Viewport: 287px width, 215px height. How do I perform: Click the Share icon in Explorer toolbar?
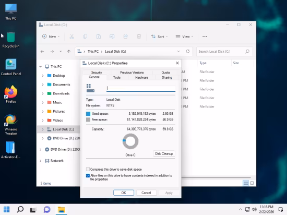pyautogui.click(x=126, y=37)
